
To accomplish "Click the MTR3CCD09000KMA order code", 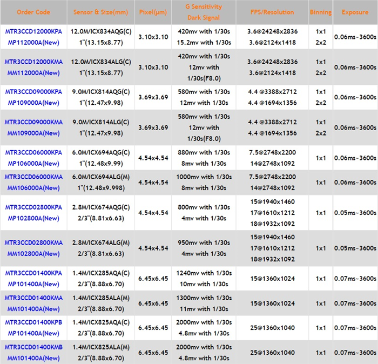I will 33,122.
